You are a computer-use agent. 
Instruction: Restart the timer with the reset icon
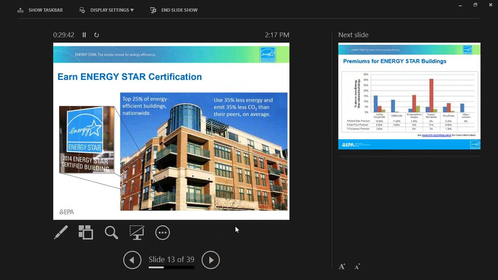pos(96,35)
